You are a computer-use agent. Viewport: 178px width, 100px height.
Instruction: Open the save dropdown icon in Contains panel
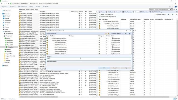point(169,14)
